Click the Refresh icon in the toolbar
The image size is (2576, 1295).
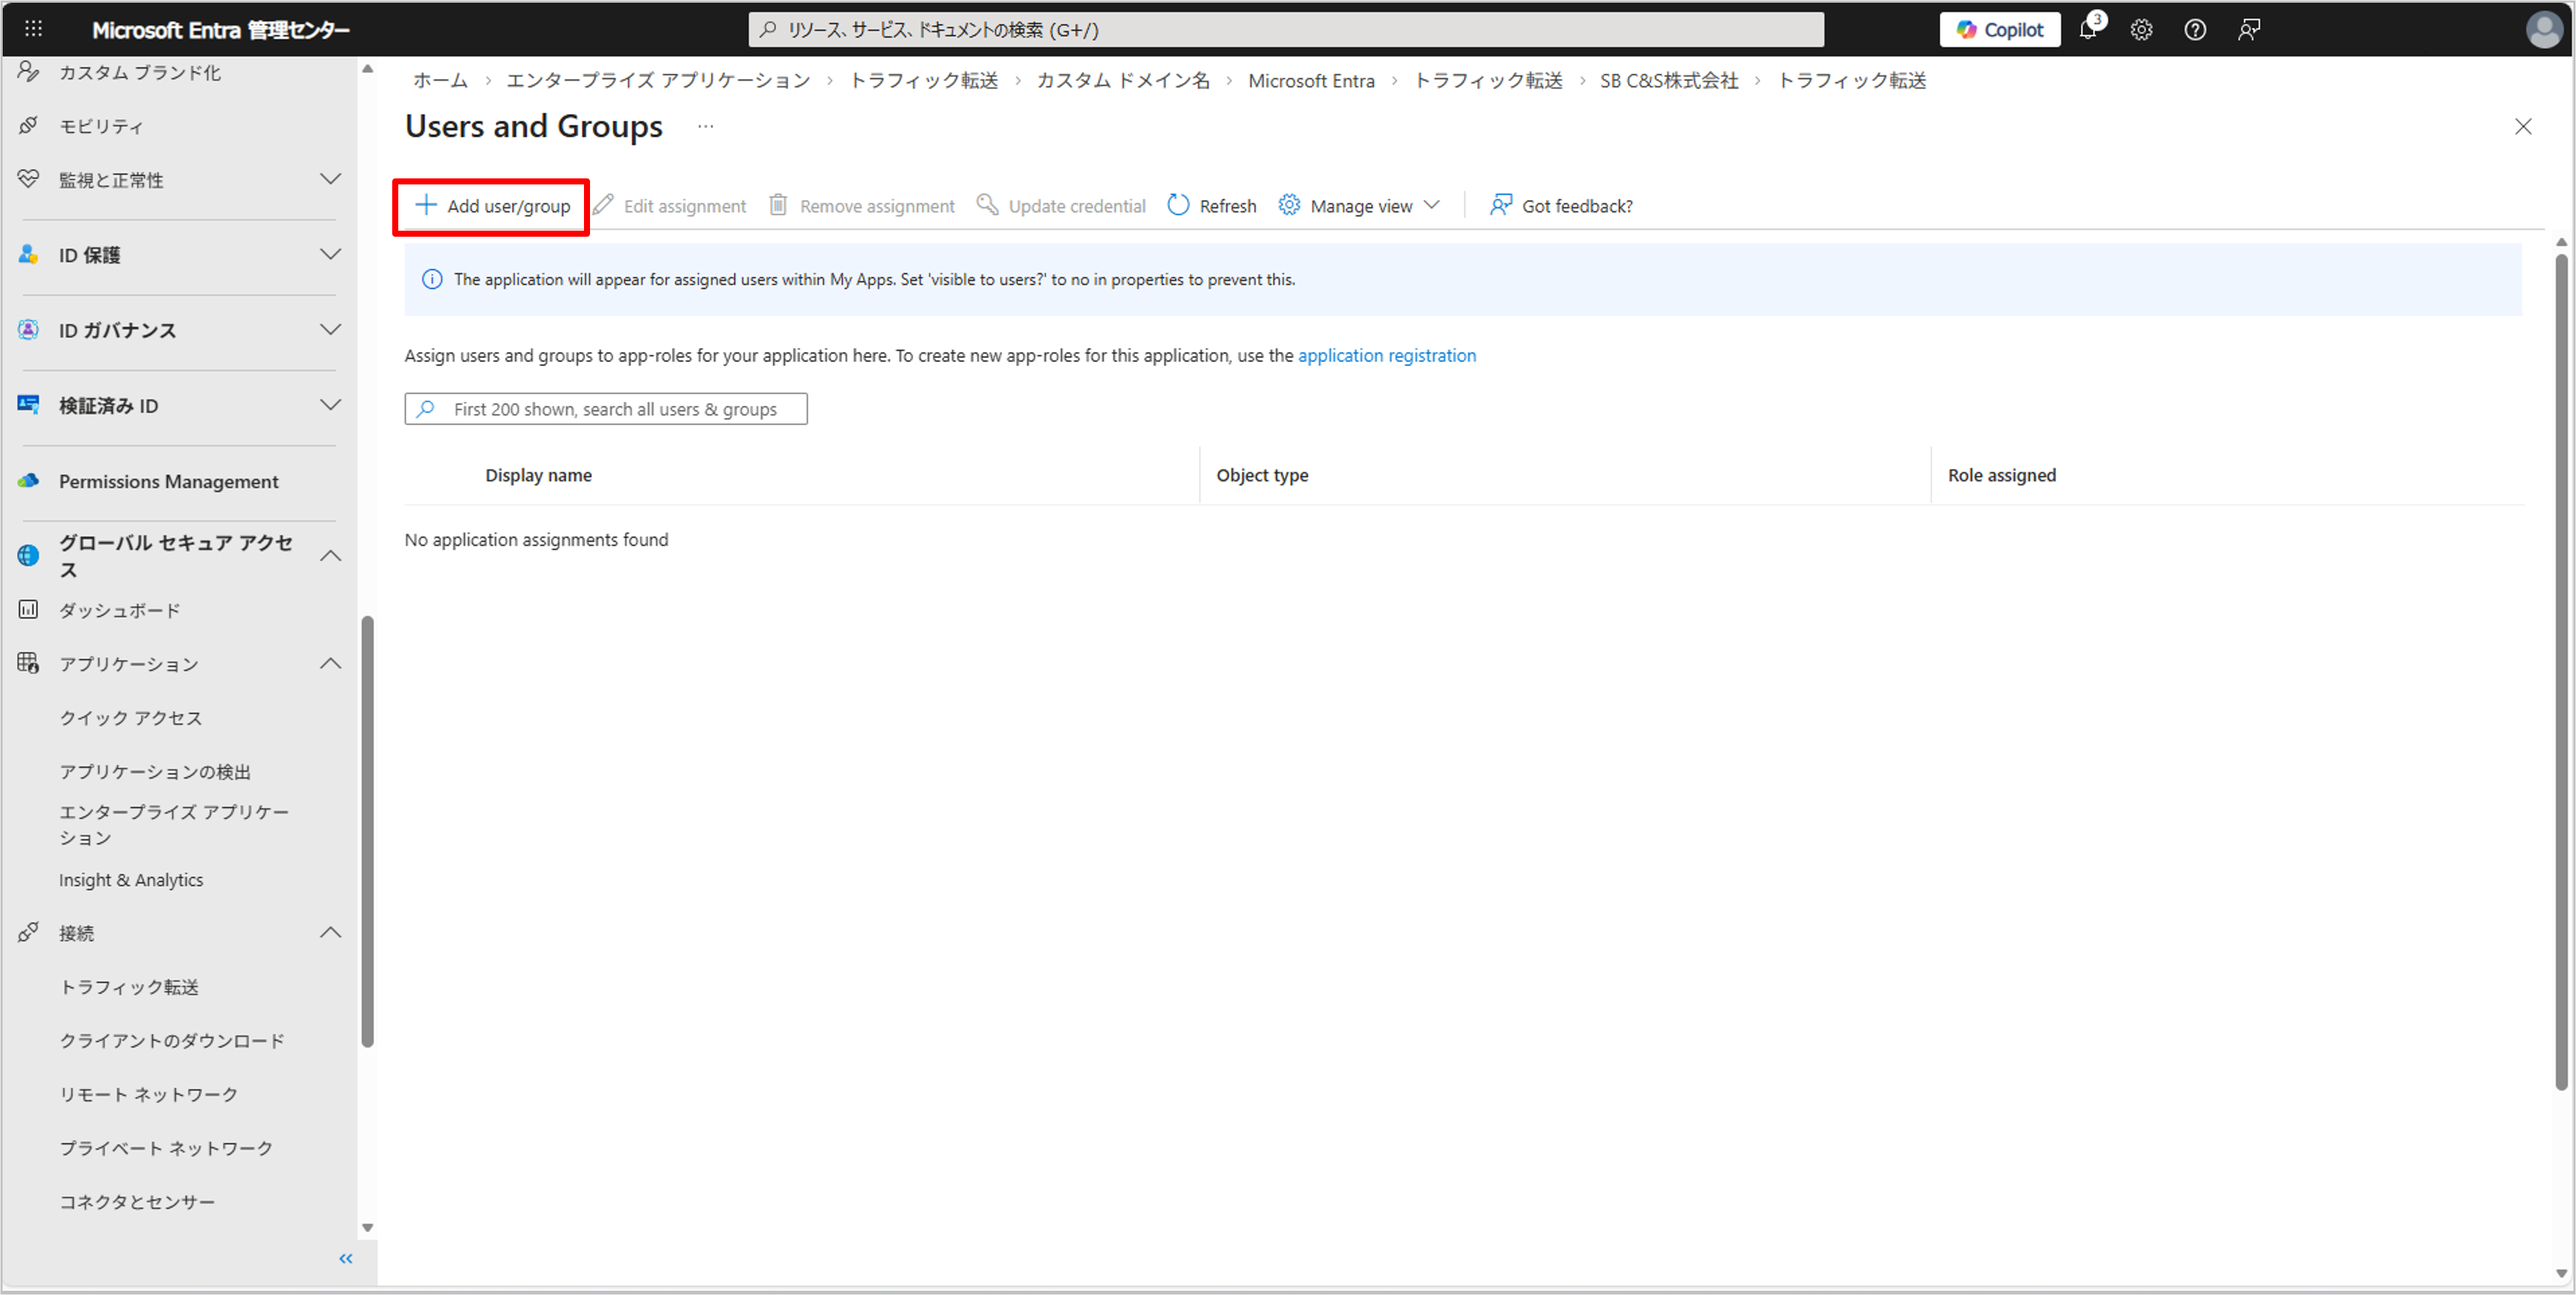tap(1178, 205)
